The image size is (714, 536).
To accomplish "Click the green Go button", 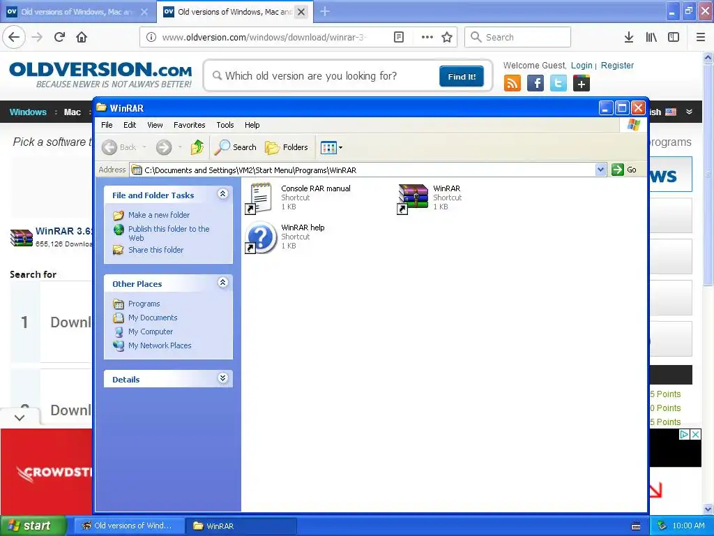I will click(x=624, y=170).
